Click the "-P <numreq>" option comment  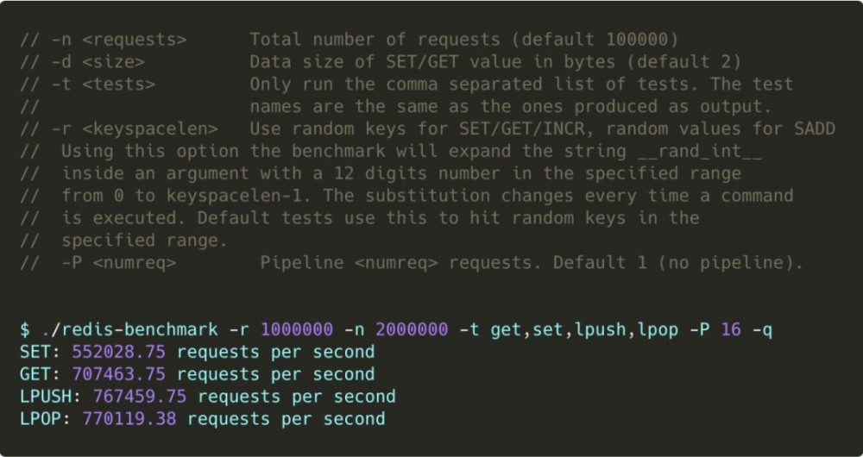pos(119,263)
